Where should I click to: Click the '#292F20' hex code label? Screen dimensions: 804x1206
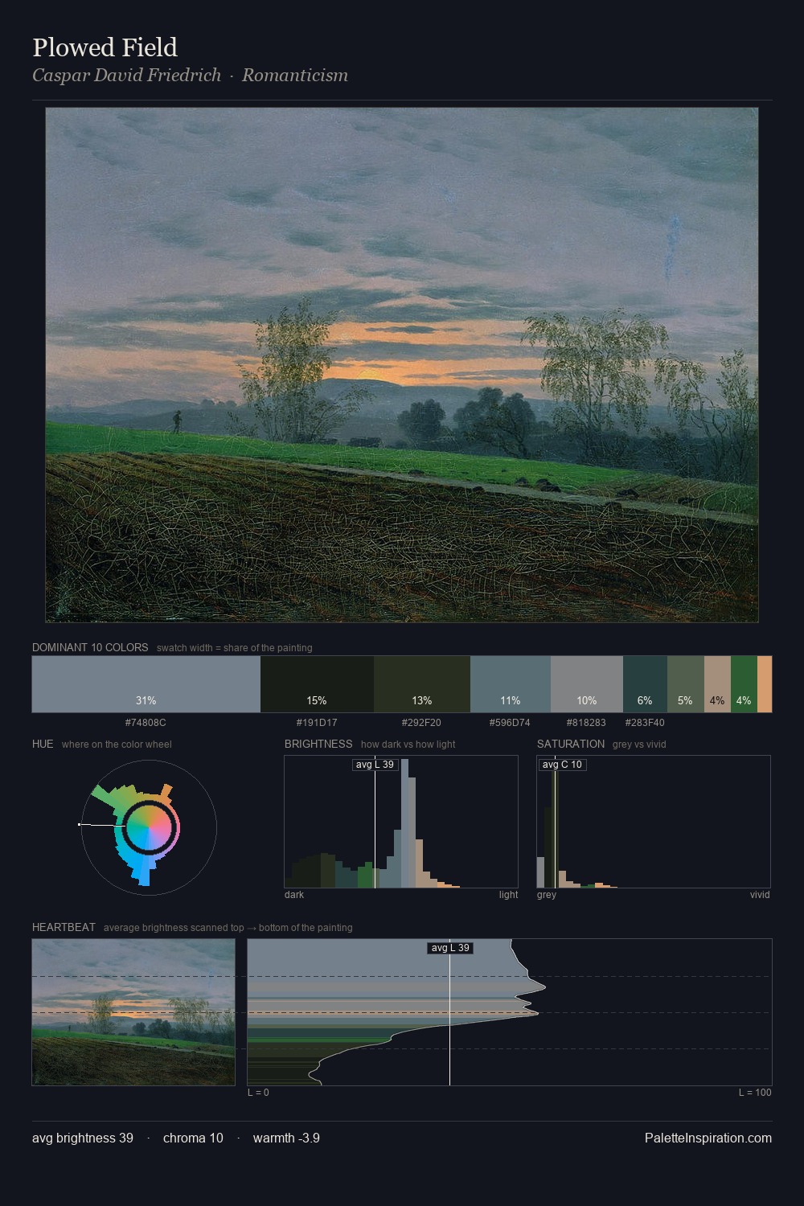[421, 723]
